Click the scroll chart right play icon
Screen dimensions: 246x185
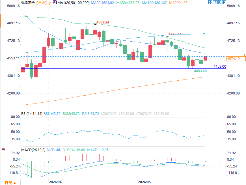click(219, 2)
